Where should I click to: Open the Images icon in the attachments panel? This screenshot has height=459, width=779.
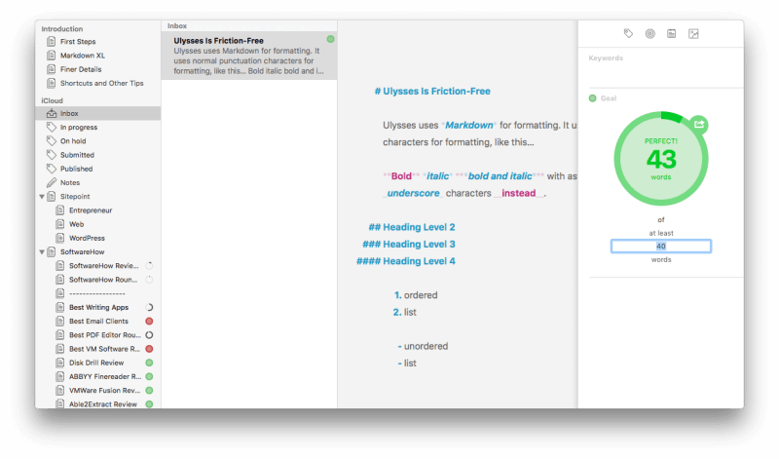click(693, 34)
